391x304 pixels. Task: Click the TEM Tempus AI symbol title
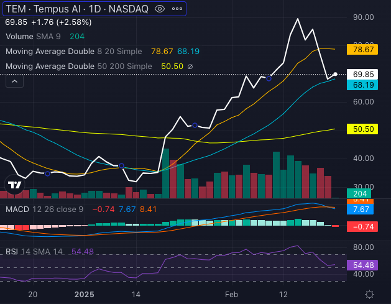point(51,9)
